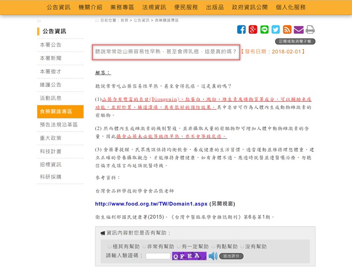
Task: Print the page using printer icon
Action: coord(310,29)
